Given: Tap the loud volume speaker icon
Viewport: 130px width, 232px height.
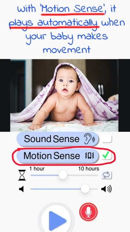Looking at the screenshot, I should (106, 189).
